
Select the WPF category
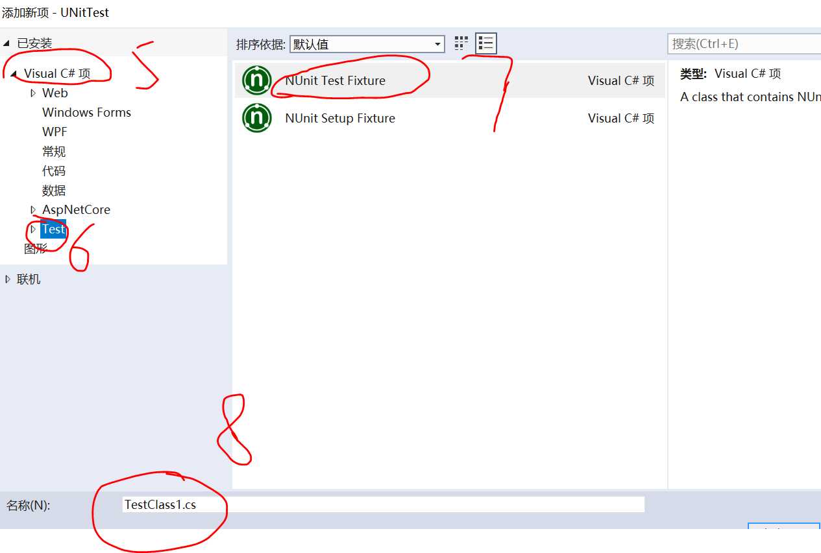[x=55, y=132]
